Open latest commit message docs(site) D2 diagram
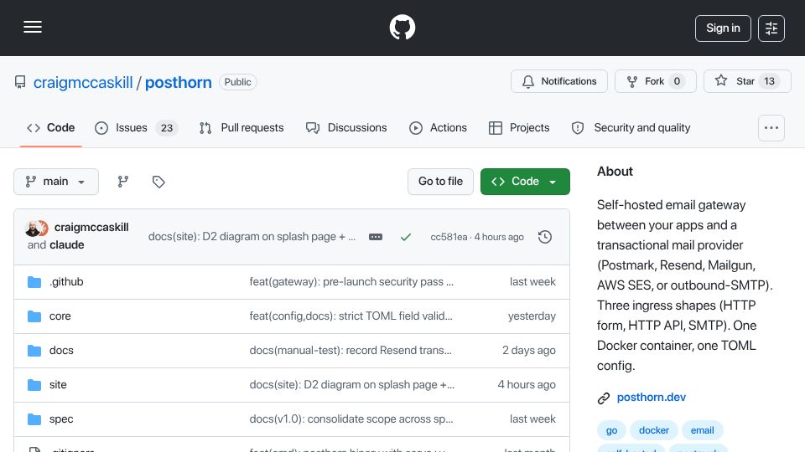805x452 pixels. [x=252, y=237]
